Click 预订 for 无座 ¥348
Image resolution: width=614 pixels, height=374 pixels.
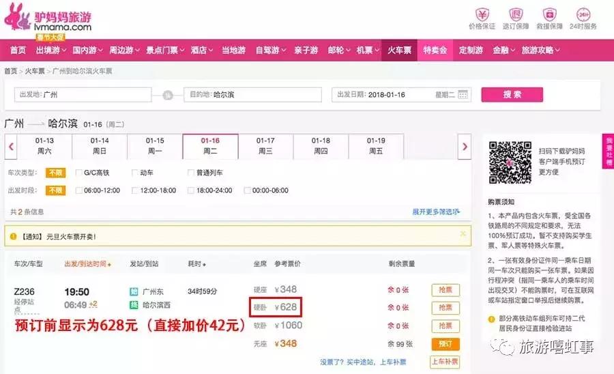point(445,344)
